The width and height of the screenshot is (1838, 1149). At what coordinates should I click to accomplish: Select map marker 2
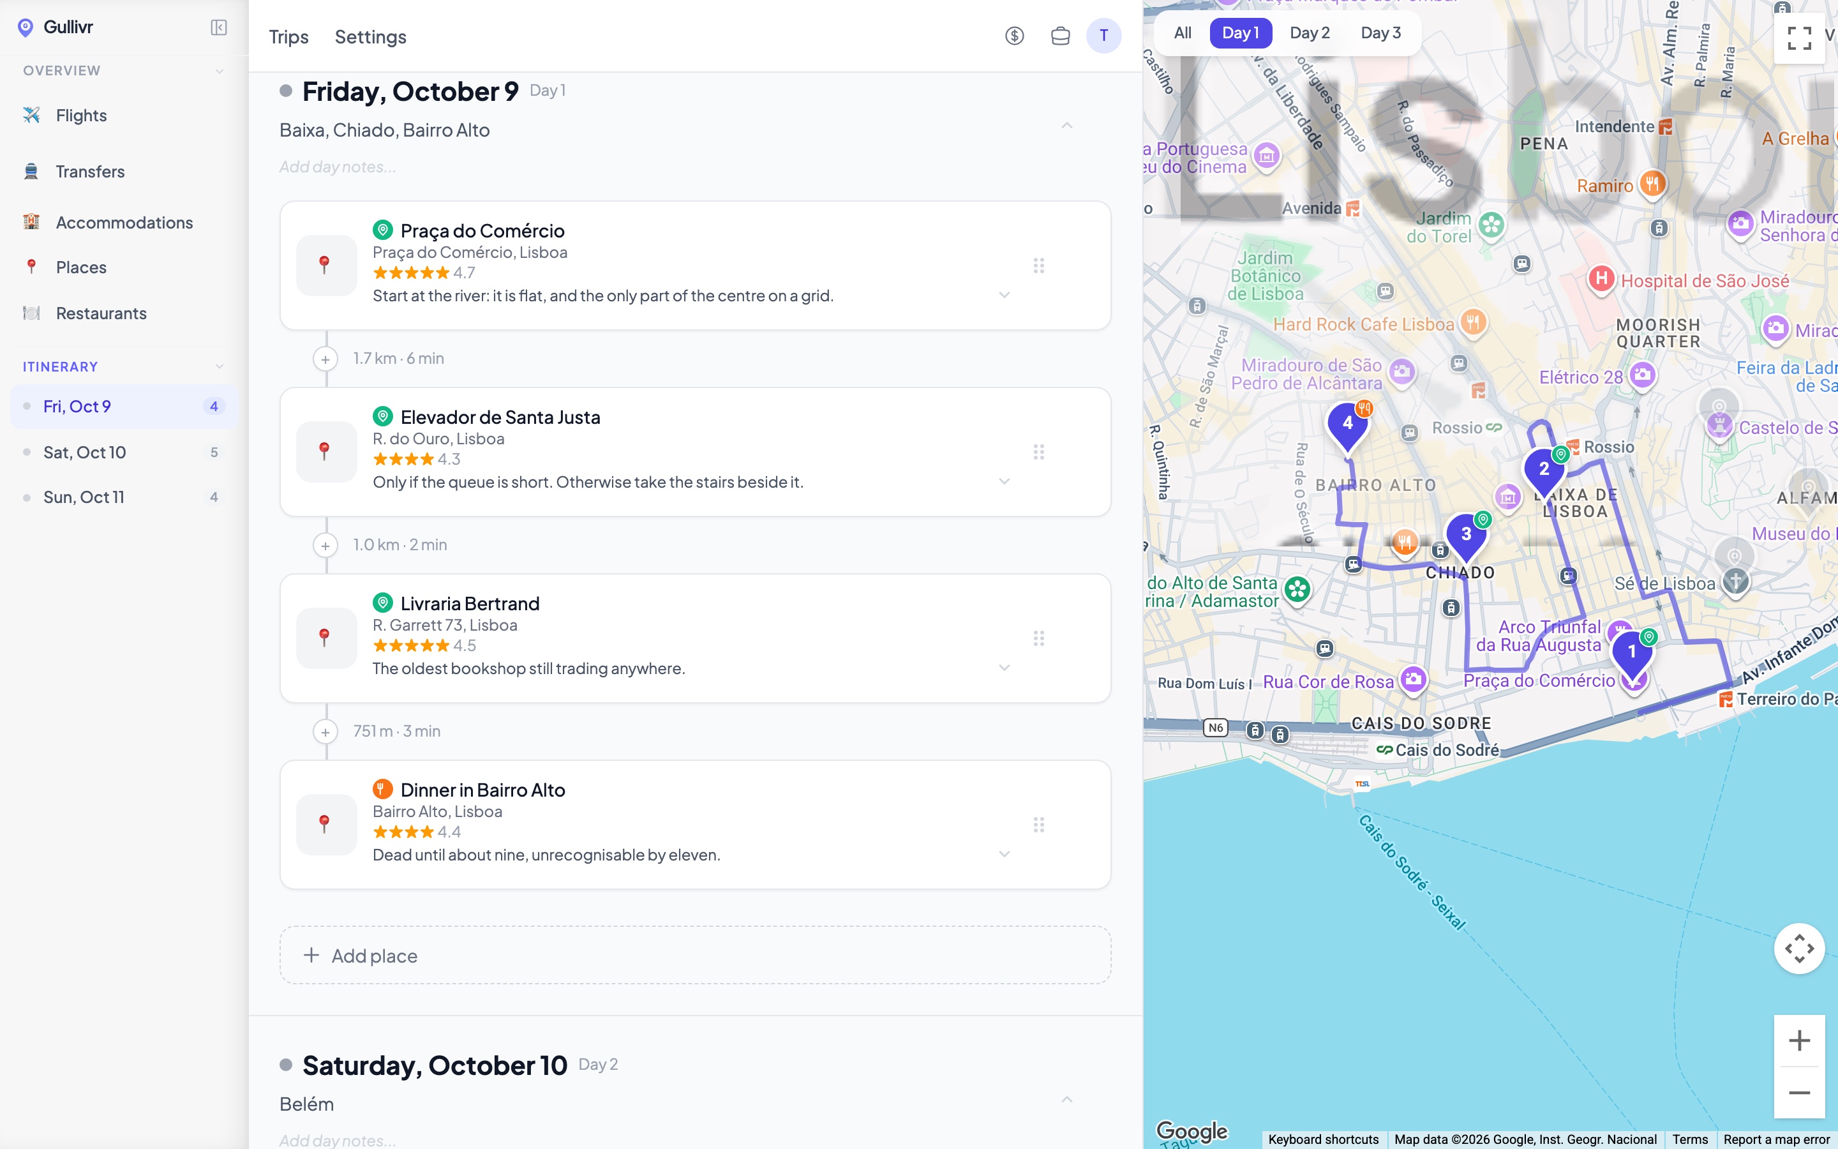point(1544,470)
